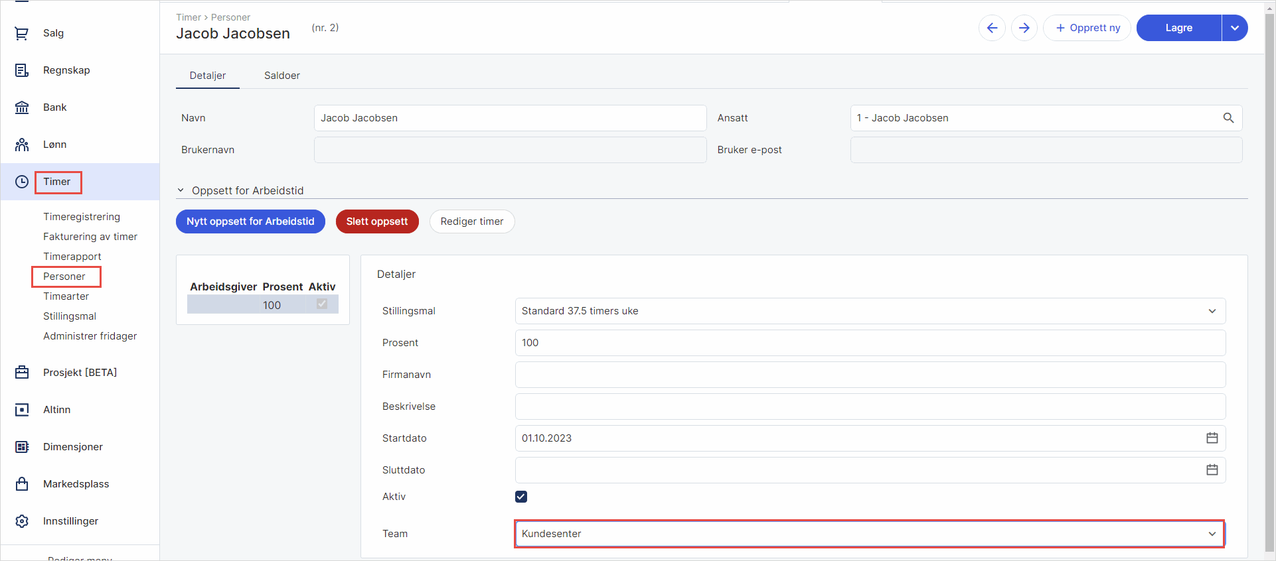Open the Team dropdown showing Kundesenter
The image size is (1276, 561).
point(1212,534)
